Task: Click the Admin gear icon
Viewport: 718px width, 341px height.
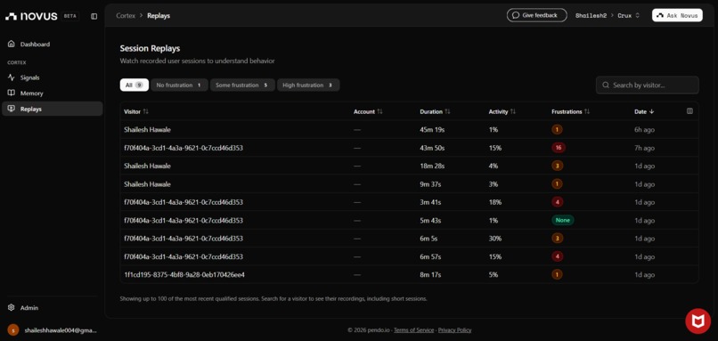Action: pyautogui.click(x=12, y=308)
